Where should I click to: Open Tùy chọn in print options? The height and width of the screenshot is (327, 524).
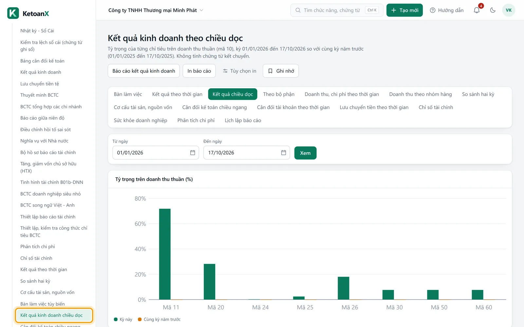point(239,71)
